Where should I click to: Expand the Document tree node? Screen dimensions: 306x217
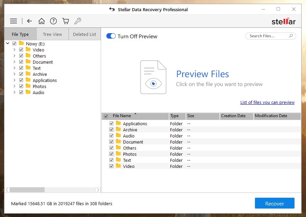pyautogui.click(x=14, y=62)
